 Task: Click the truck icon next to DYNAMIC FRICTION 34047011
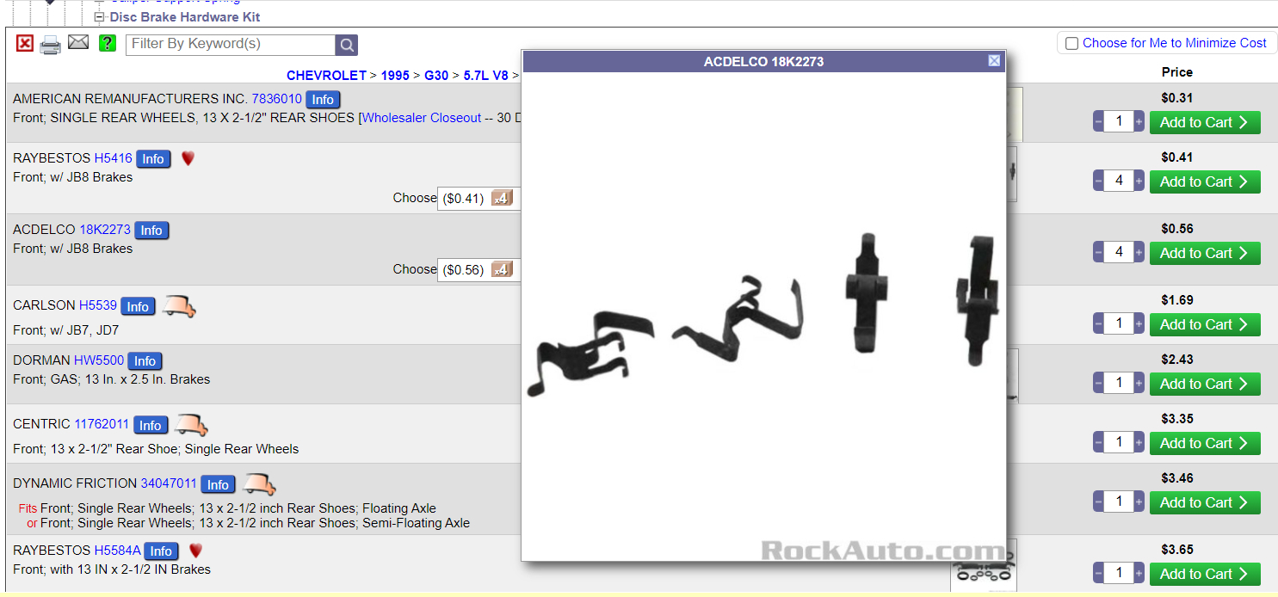259,483
